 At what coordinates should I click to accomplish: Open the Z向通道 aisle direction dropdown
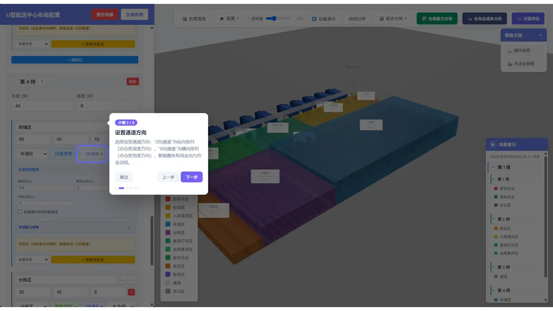92,153
